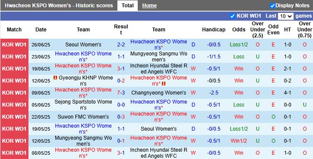The image size is (313, 159).
Task: Click red card icon after Hwacheon on 12/06/25 row
Action: pyautogui.click(x=164, y=84)
